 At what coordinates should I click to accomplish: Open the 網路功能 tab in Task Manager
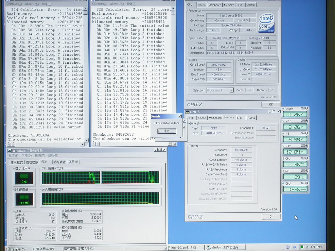[x=60, y=162]
